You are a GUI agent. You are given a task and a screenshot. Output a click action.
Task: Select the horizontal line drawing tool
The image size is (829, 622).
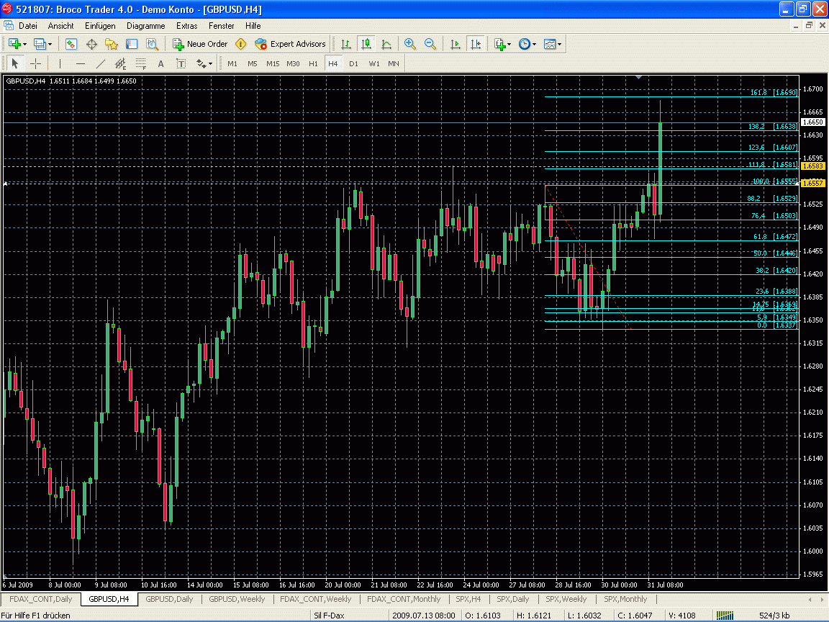(x=81, y=64)
